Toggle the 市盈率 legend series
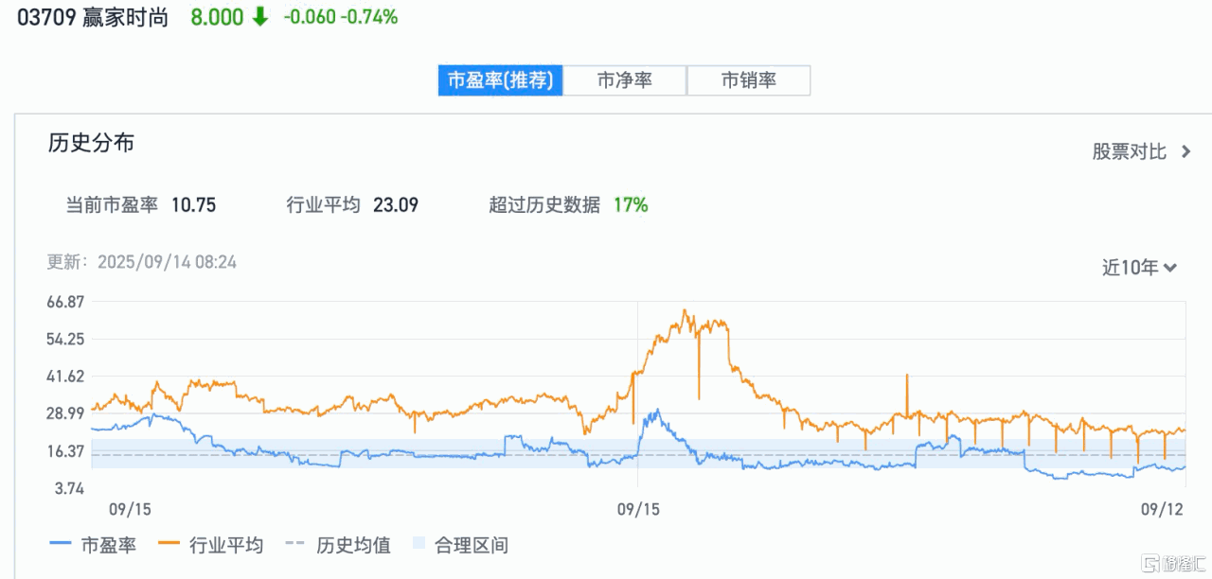 point(93,545)
